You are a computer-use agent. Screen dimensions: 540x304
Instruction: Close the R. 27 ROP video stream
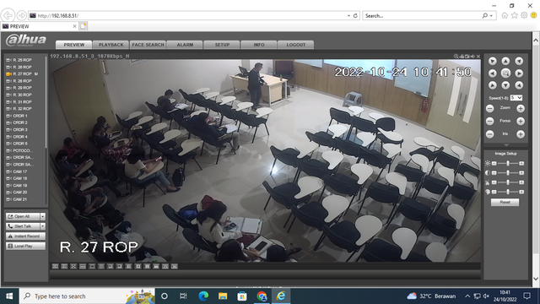click(x=478, y=57)
